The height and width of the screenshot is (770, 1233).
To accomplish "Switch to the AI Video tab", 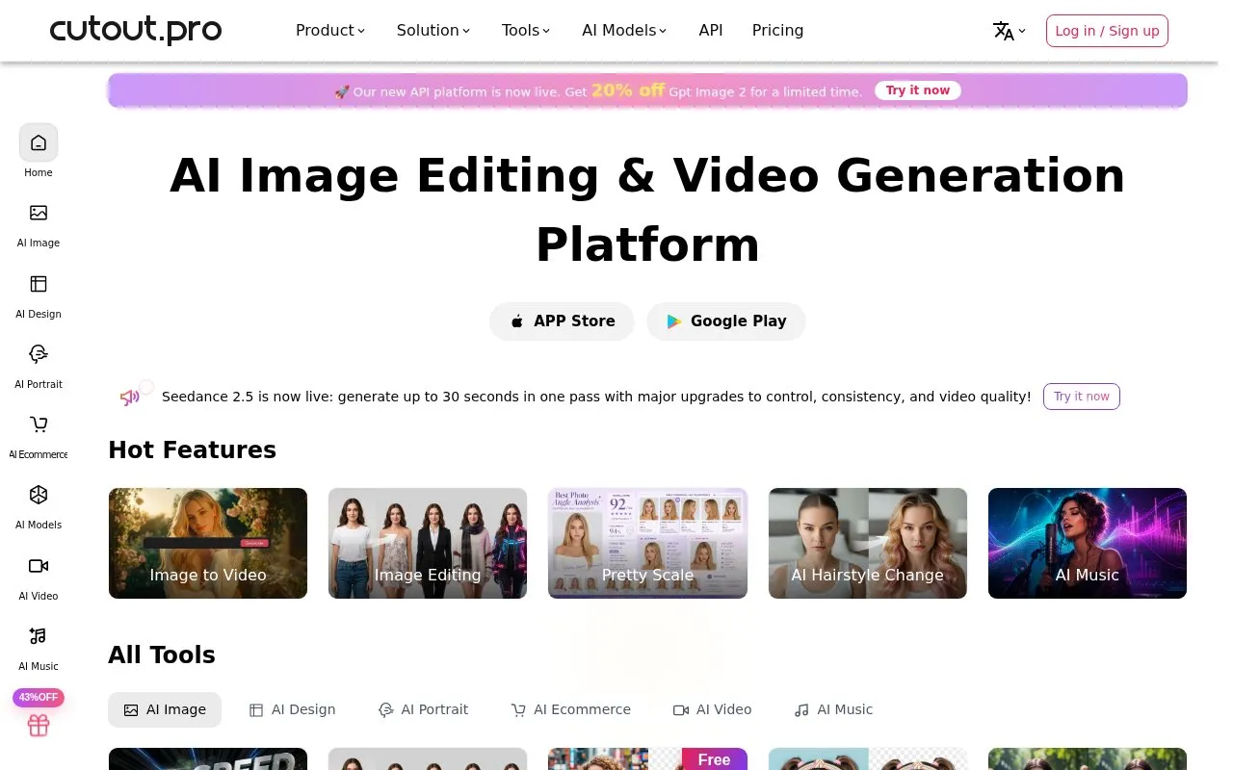I will 712,710.
